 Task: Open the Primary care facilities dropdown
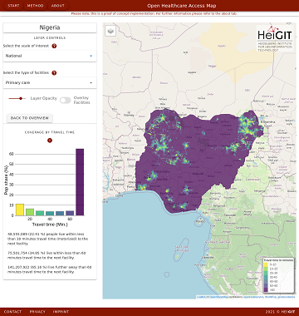click(50, 83)
